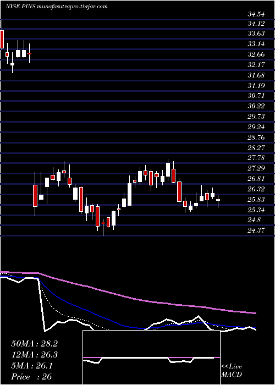Click the 27.78 price axis label
Image resolution: width=275 pixels, height=385 pixels.
pyautogui.click(x=256, y=158)
